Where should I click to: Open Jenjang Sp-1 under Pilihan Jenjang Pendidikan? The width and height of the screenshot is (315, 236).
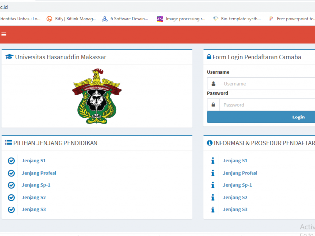(36, 185)
